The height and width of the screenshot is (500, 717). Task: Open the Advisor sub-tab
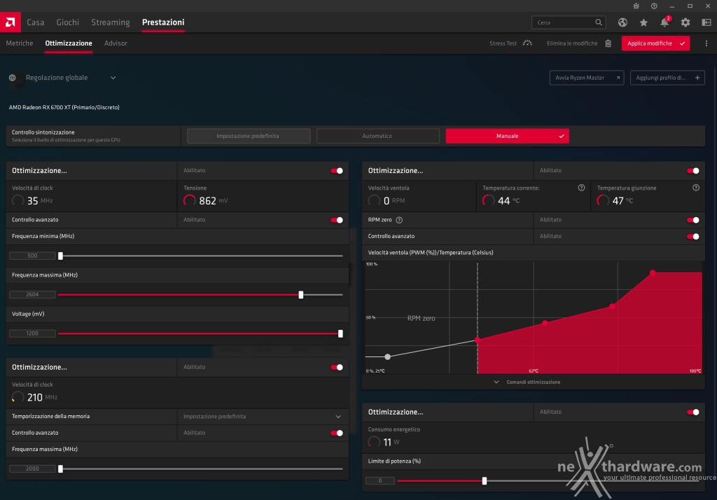116,43
